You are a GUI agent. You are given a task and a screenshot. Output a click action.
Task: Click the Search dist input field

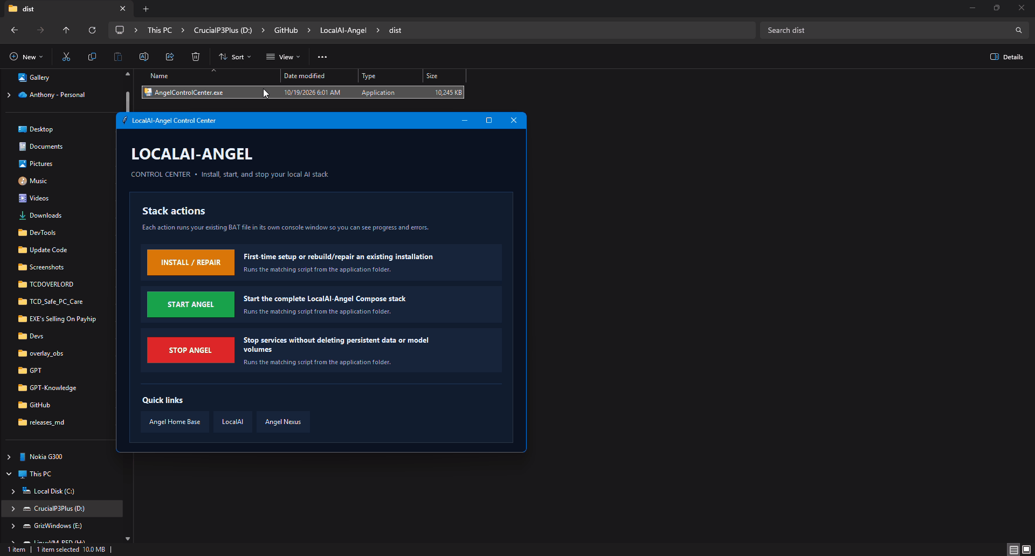tap(887, 30)
